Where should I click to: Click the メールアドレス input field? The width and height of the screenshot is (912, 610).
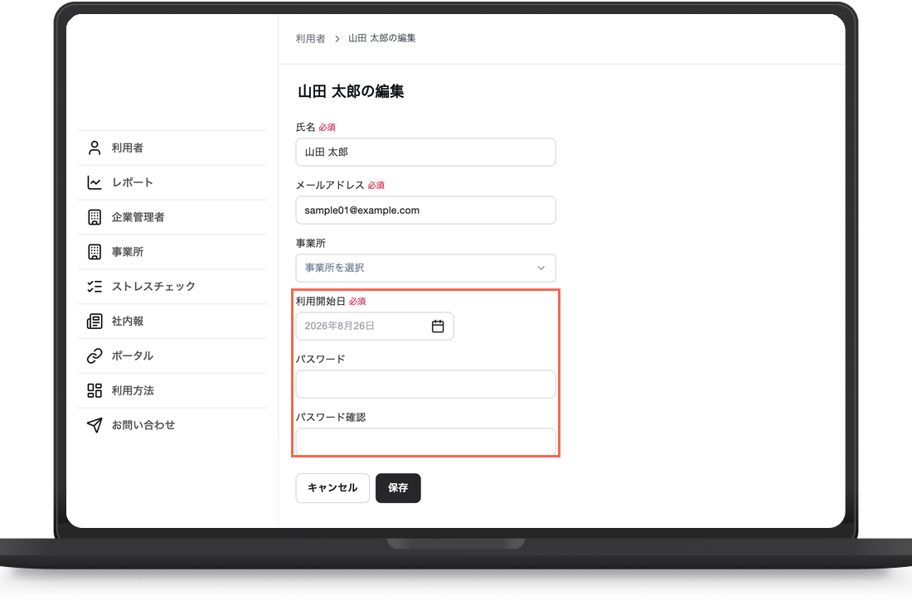425,210
